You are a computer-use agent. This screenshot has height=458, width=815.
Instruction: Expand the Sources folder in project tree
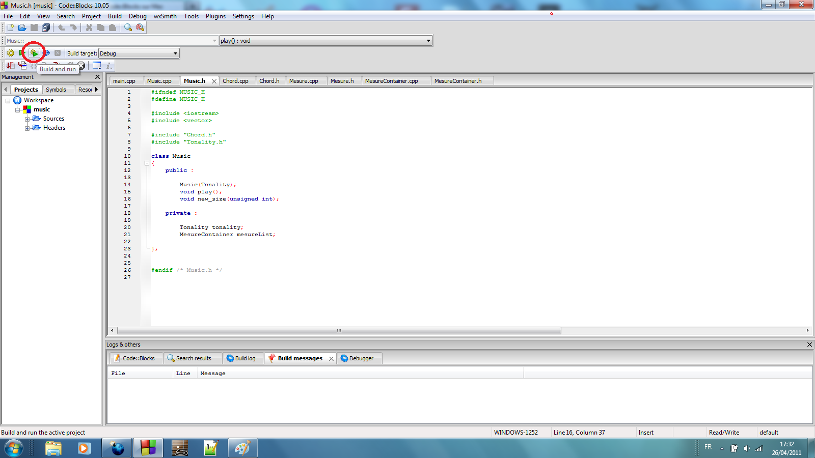click(28, 119)
